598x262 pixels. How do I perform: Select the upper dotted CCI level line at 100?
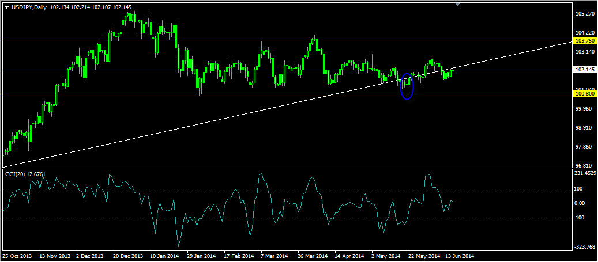(287, 189)
